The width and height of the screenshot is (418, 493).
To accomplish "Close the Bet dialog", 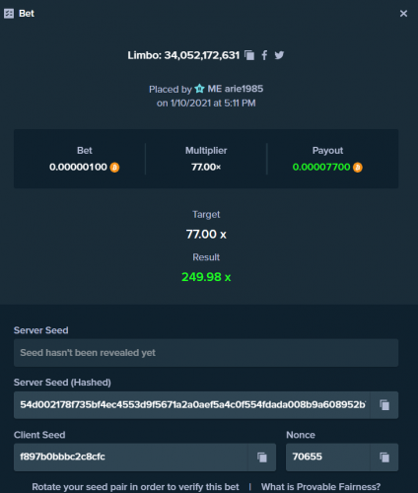I will pyautogui.click(x=403, y=14).
